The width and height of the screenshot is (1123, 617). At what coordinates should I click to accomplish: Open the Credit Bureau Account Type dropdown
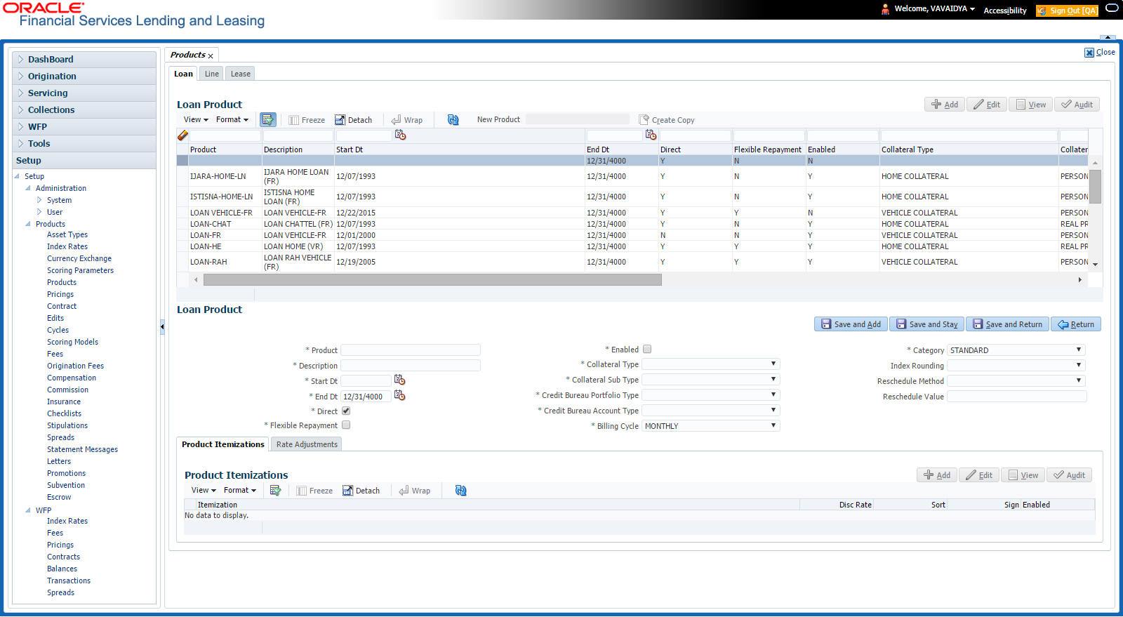(x=710, y=411)
